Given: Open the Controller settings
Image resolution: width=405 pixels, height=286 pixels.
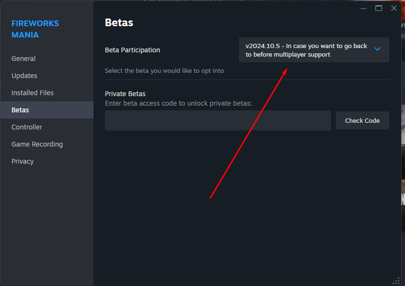Looking at the screenshot, I should 27,127.
